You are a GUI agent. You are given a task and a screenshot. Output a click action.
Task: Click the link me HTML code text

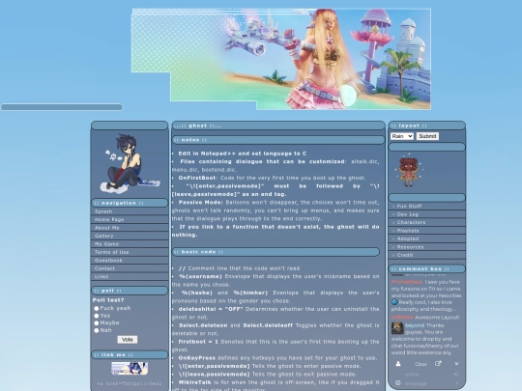130,383
